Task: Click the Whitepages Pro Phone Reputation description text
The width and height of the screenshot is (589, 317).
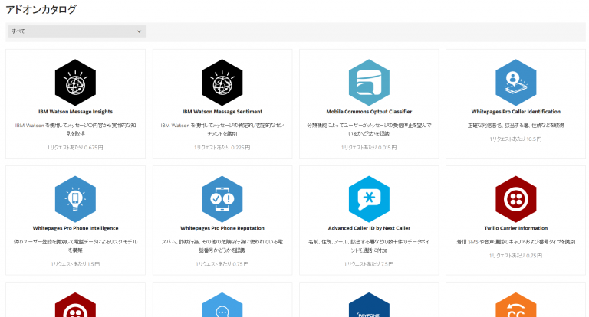Action: [x=222, y=246]
